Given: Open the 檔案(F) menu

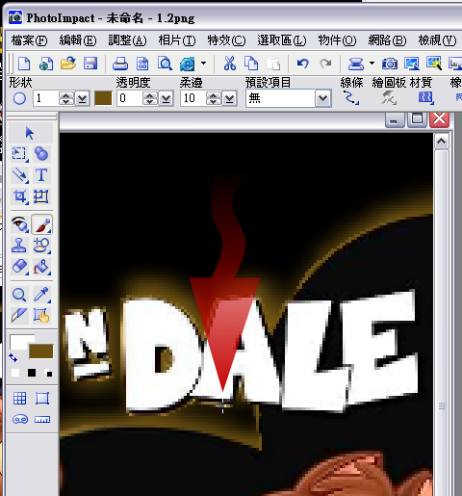Looking at the screenshot, I should tap(29, 40).
